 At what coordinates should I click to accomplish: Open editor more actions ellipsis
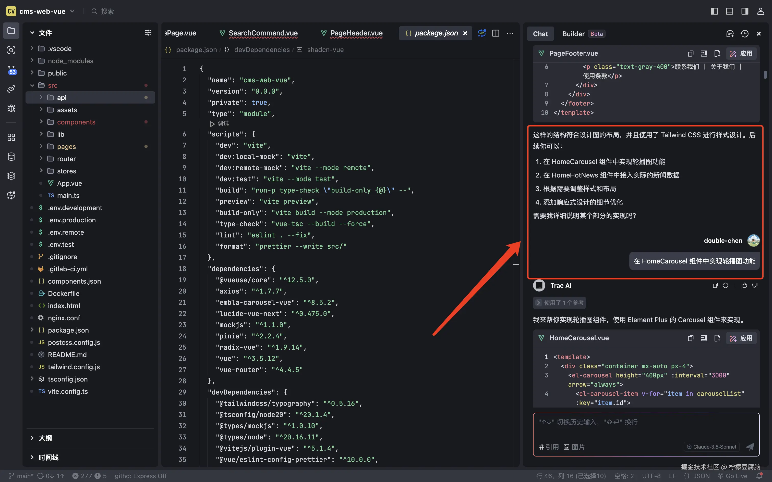pyautogui.click(x=510, y=33)
